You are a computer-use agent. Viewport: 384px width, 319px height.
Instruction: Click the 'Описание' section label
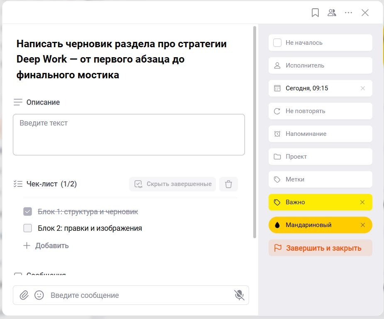point(43,102)
